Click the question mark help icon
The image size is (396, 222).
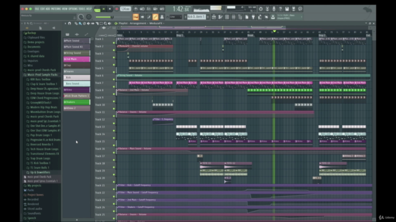[280, 9]
